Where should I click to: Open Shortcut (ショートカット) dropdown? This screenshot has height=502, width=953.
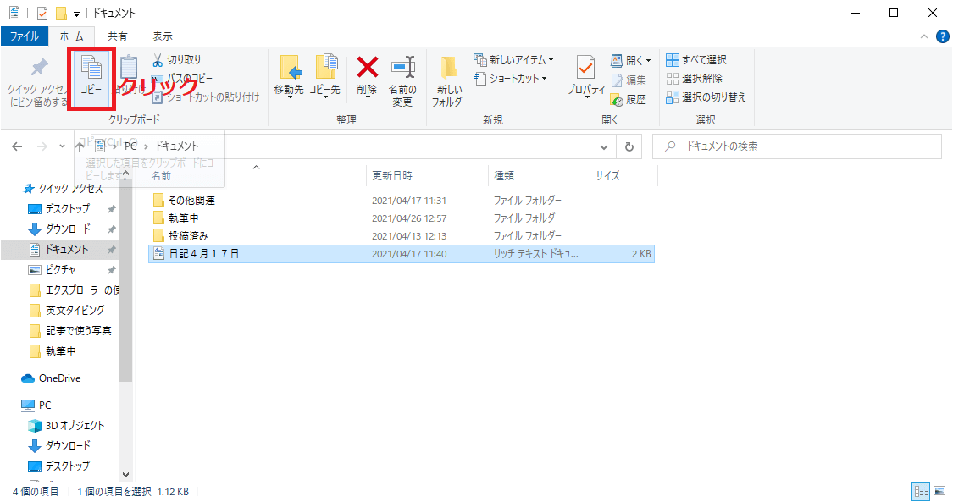(511, 78)
